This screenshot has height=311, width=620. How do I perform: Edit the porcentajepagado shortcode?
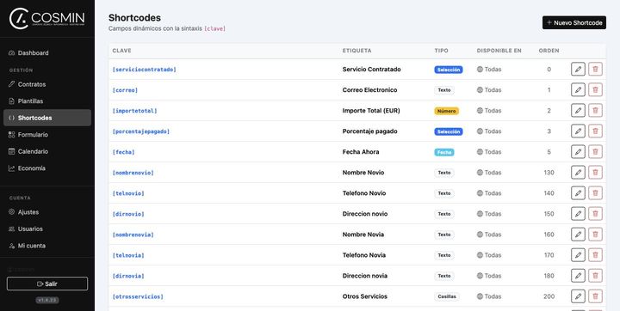pyautogui.click(x=578, y=131)
